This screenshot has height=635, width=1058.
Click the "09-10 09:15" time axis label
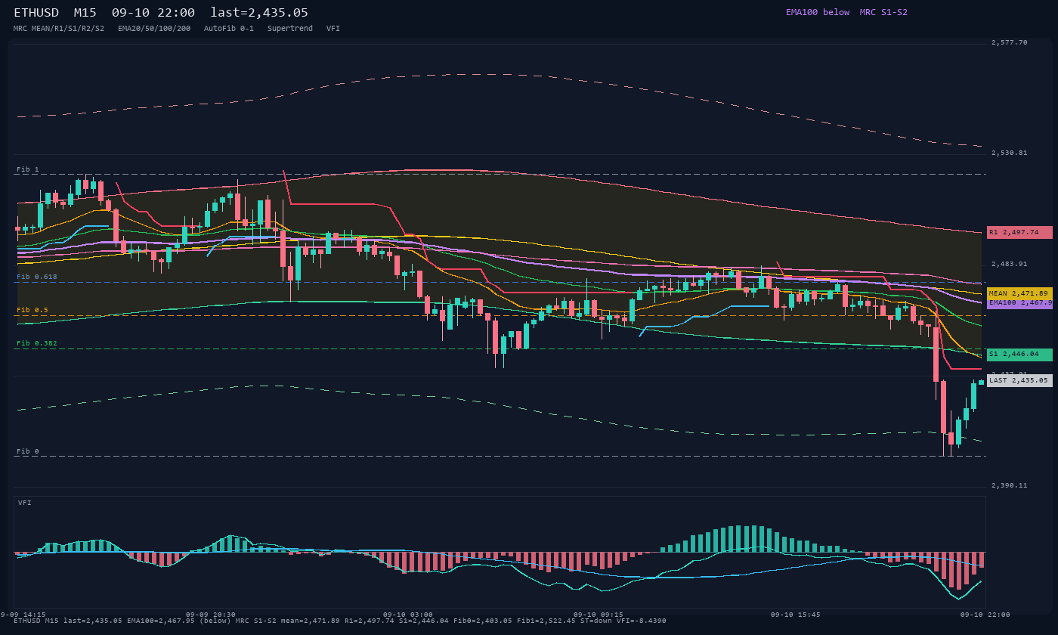tap(599, 615)
